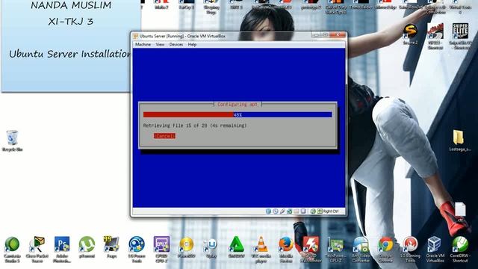
Task: Click the USB devices status icon
Action: point(282,211)
